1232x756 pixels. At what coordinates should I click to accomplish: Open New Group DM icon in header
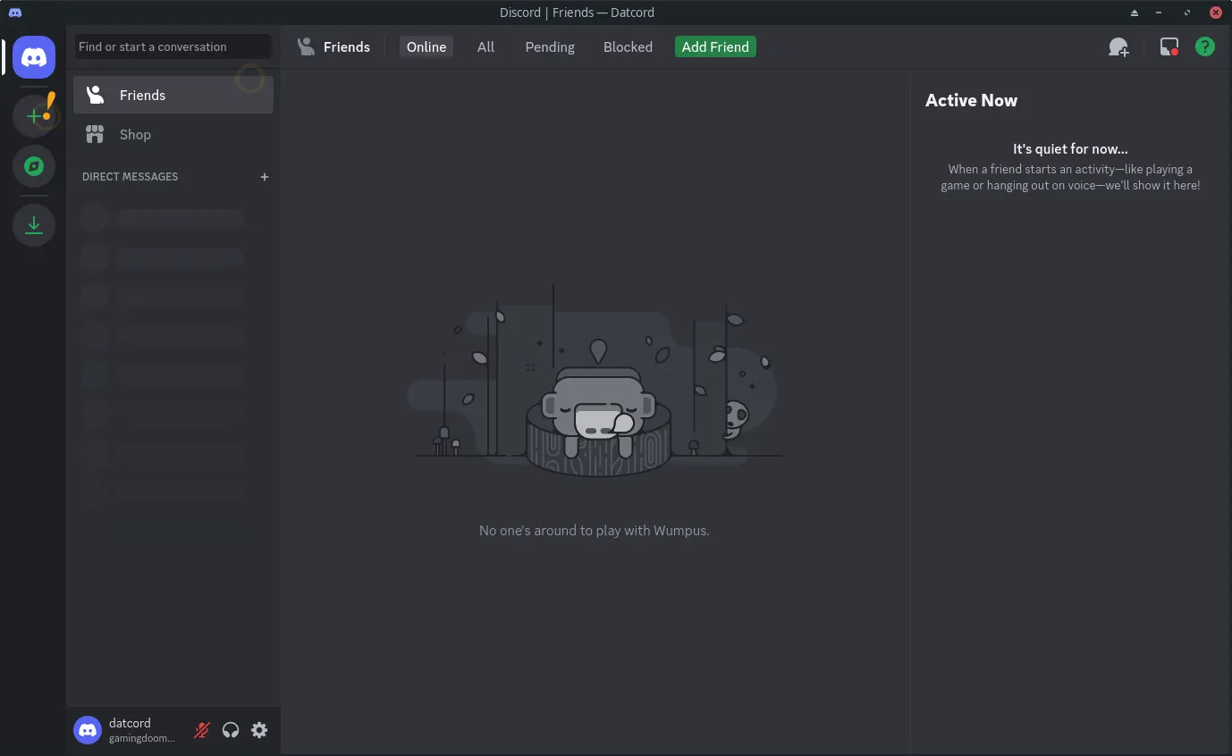(1118, 47)
